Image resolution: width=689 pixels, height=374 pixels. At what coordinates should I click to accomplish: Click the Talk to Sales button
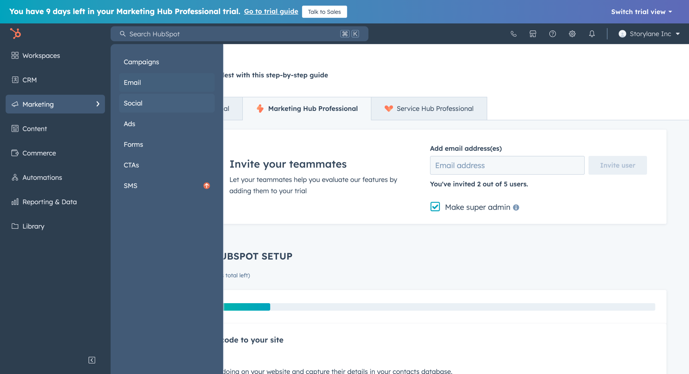pyautogui.click(x=324, y=12)
